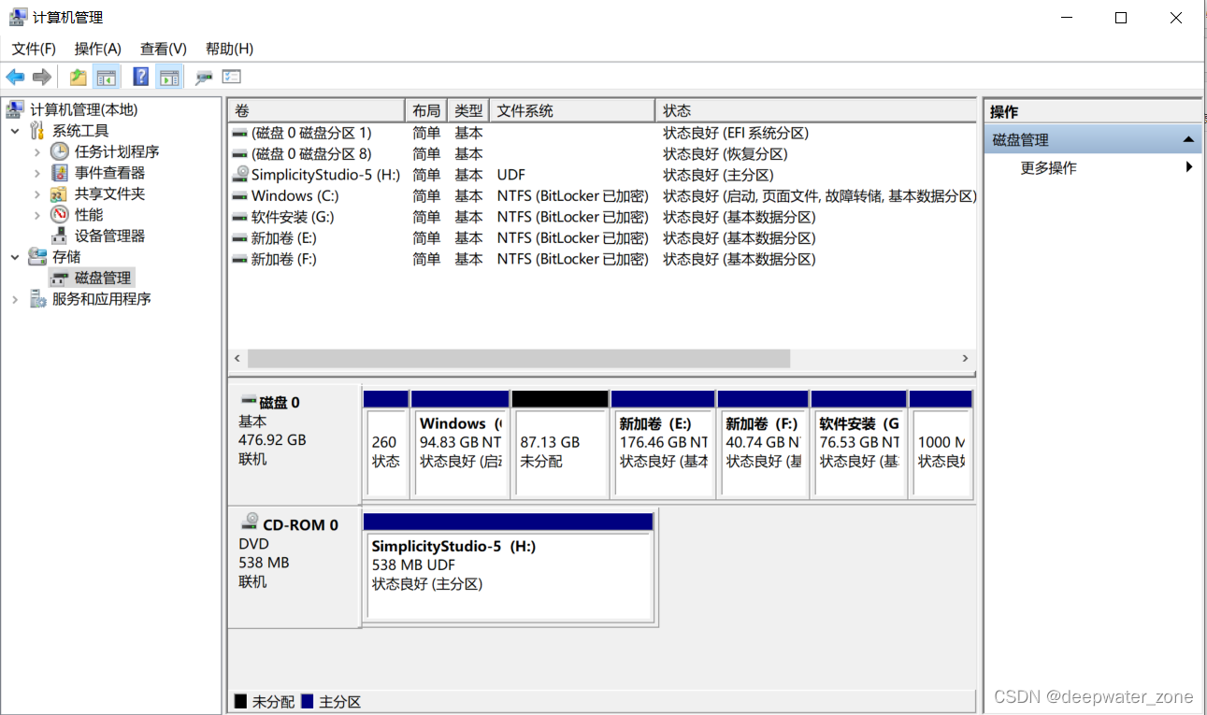Click the 磁盘管理 tree icon
This screenshot has height=715, width=1207.
(60, 278)
